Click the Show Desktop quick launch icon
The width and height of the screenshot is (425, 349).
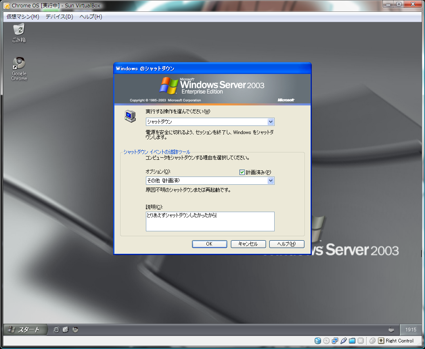tap(66, 329)
